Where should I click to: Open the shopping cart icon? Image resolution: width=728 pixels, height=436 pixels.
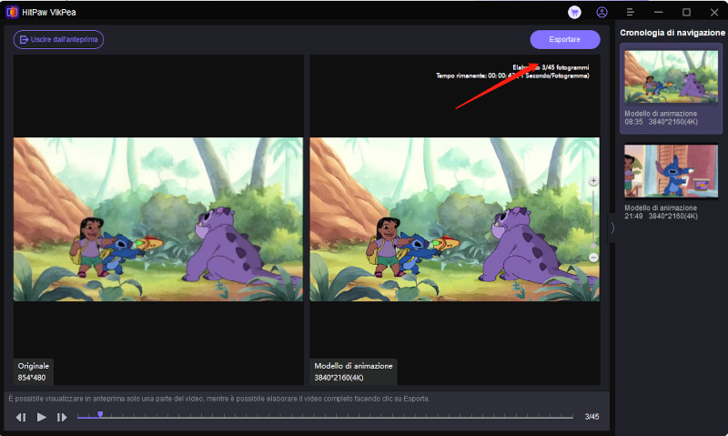click(x=574, y=13)
